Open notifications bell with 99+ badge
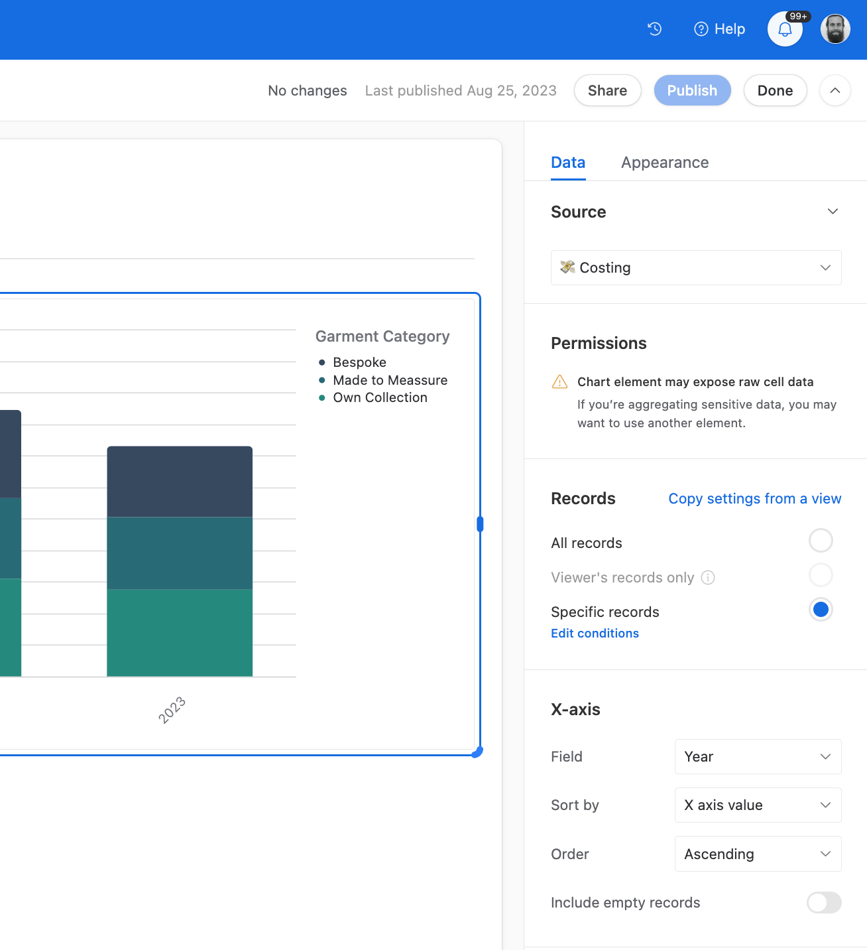Image resolution: width=867 pixels, height=950 pixels. (x=785, y=29)
